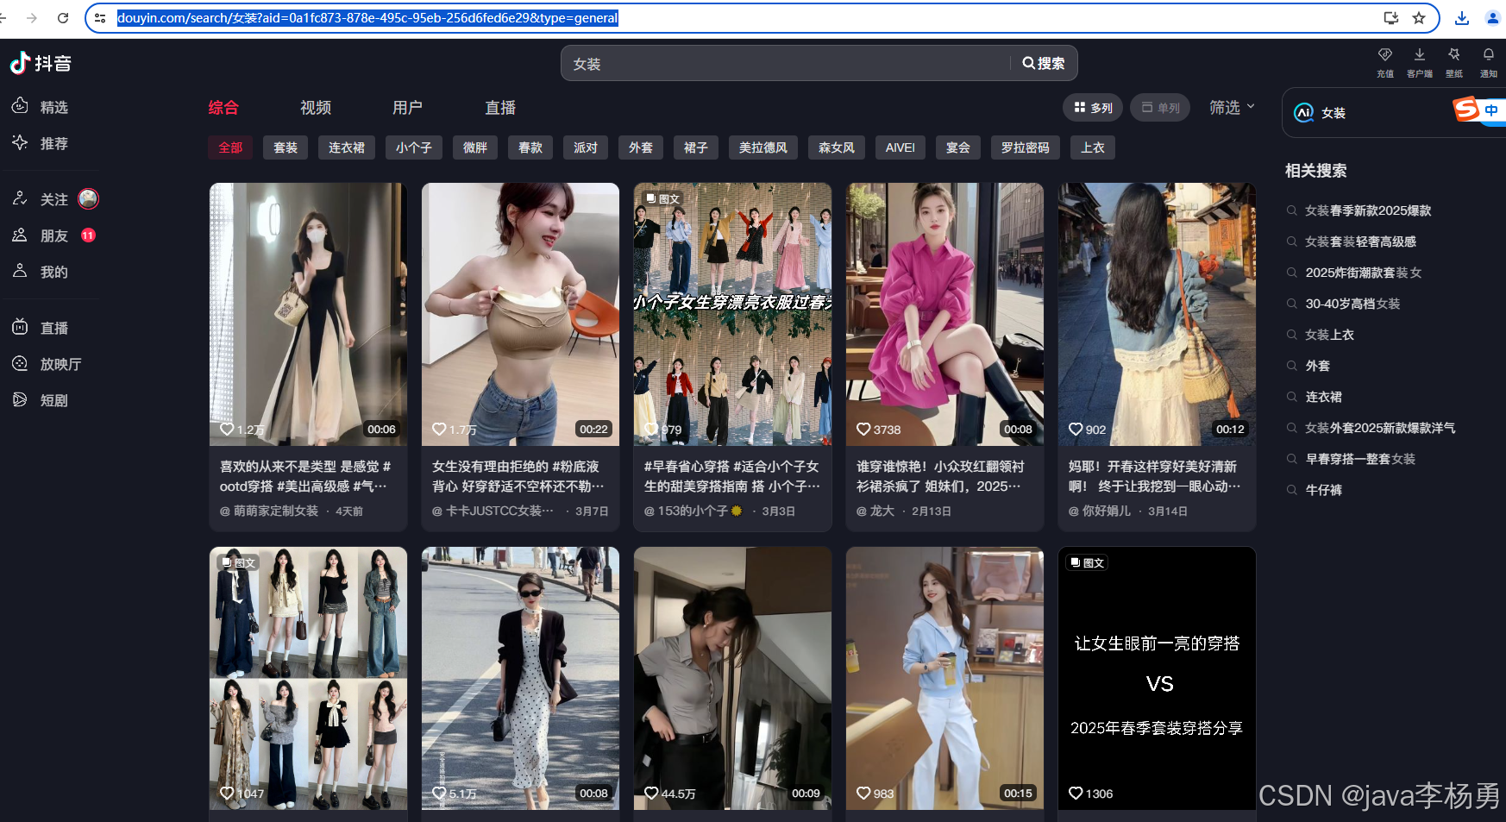Open the browser URL bar site settings

[x=101, y=17]
